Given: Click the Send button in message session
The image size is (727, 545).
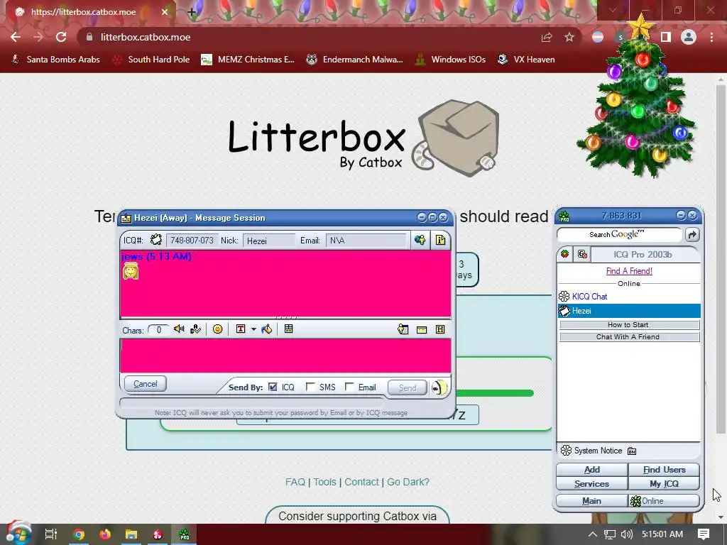Looking at the screenshot, I should 408,388.
